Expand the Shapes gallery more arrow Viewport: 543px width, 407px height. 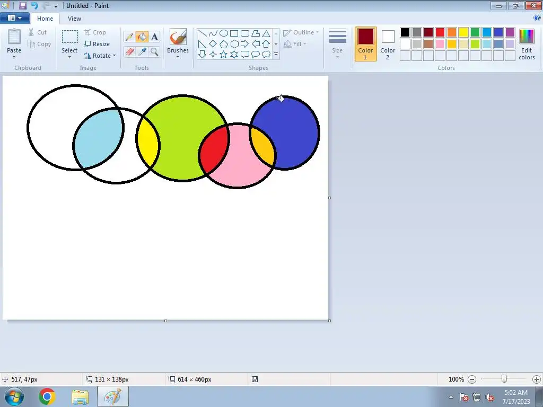click(276, 55)
